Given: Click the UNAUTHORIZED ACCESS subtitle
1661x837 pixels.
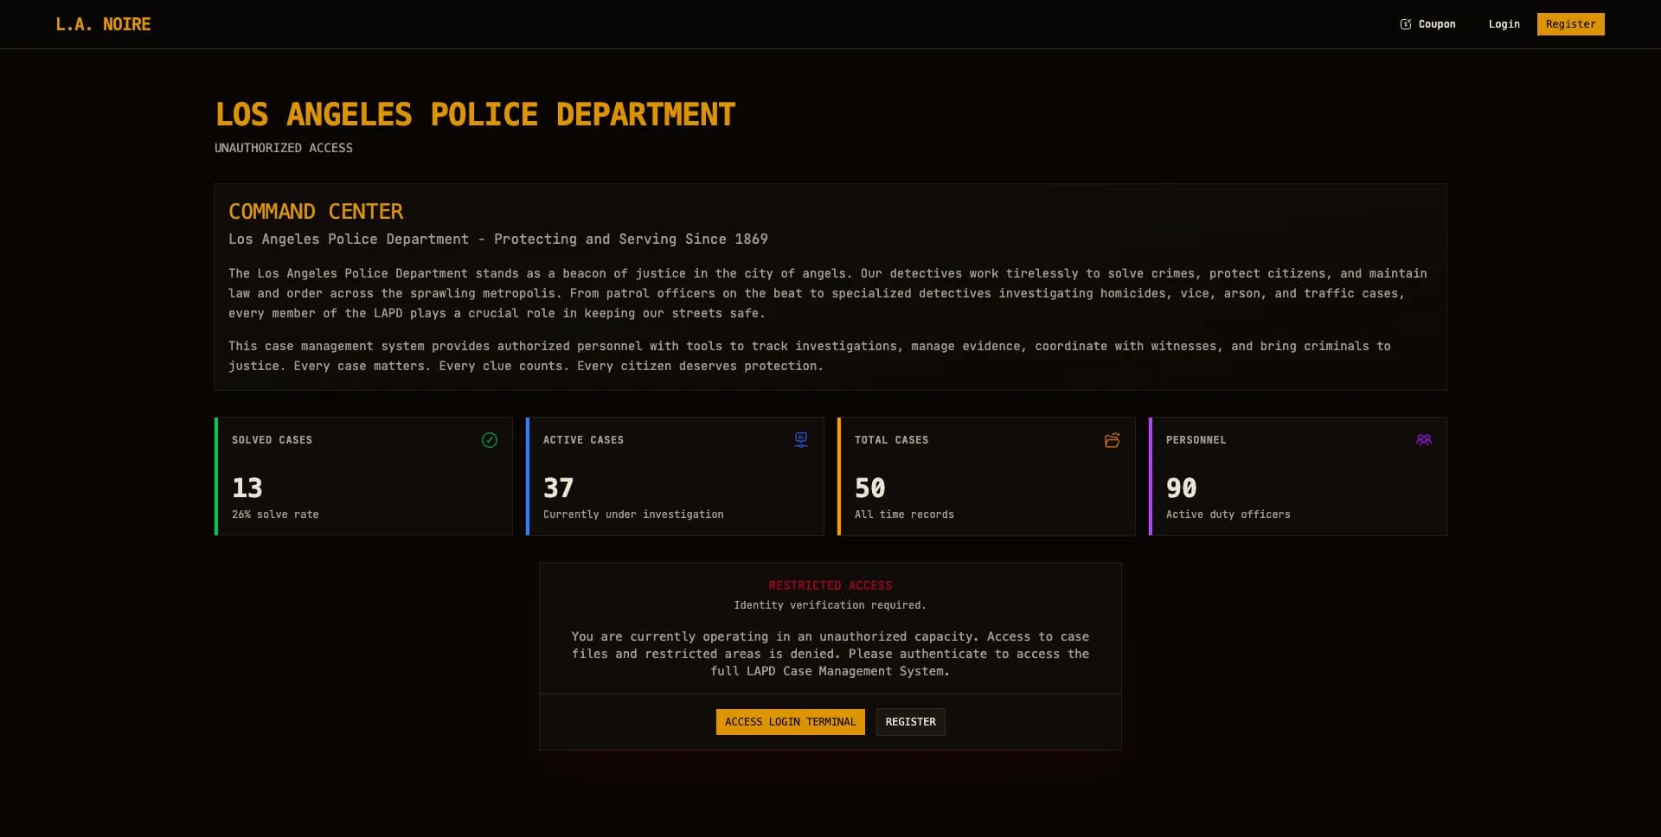Looking at the screenshot, I should click(284, 148).
